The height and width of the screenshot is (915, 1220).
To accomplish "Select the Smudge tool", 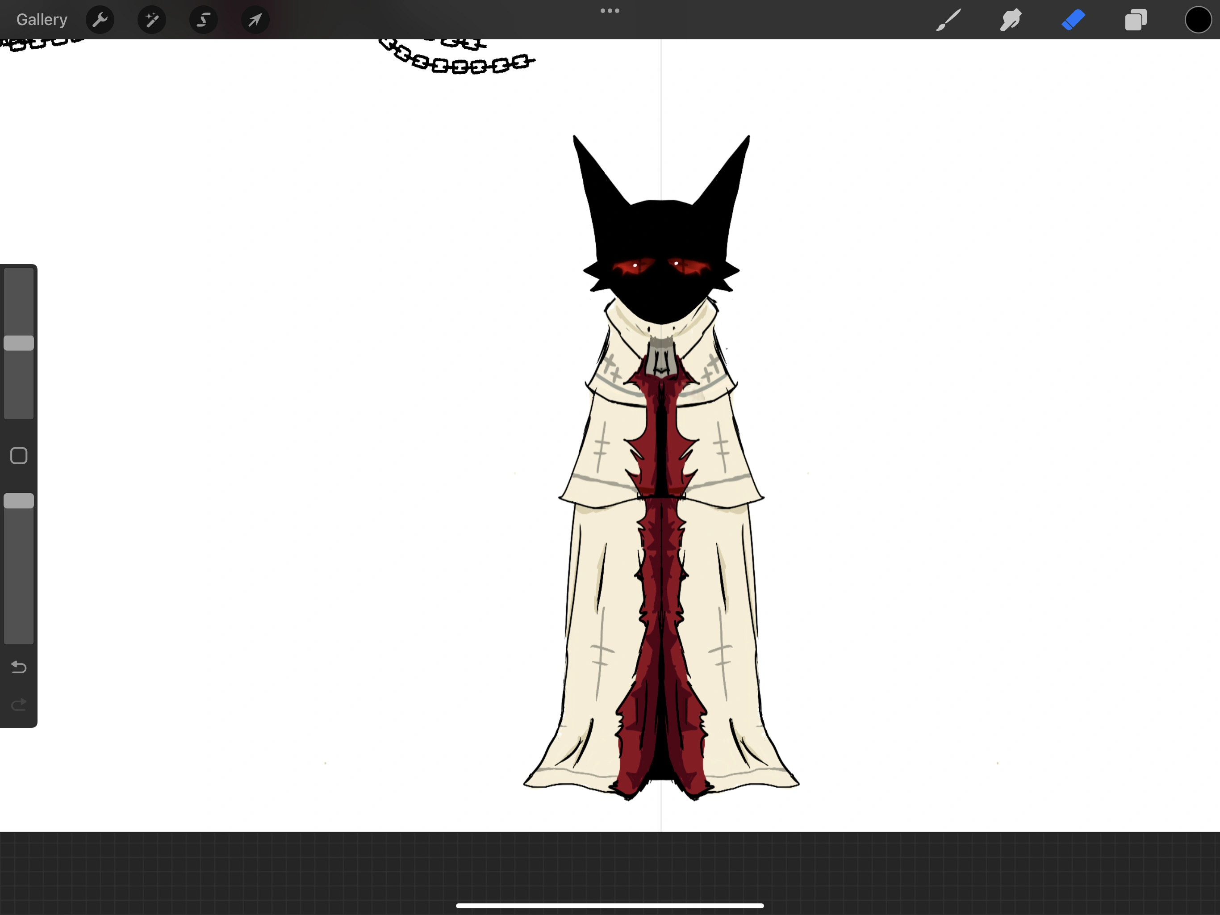I will [1011, 21].
